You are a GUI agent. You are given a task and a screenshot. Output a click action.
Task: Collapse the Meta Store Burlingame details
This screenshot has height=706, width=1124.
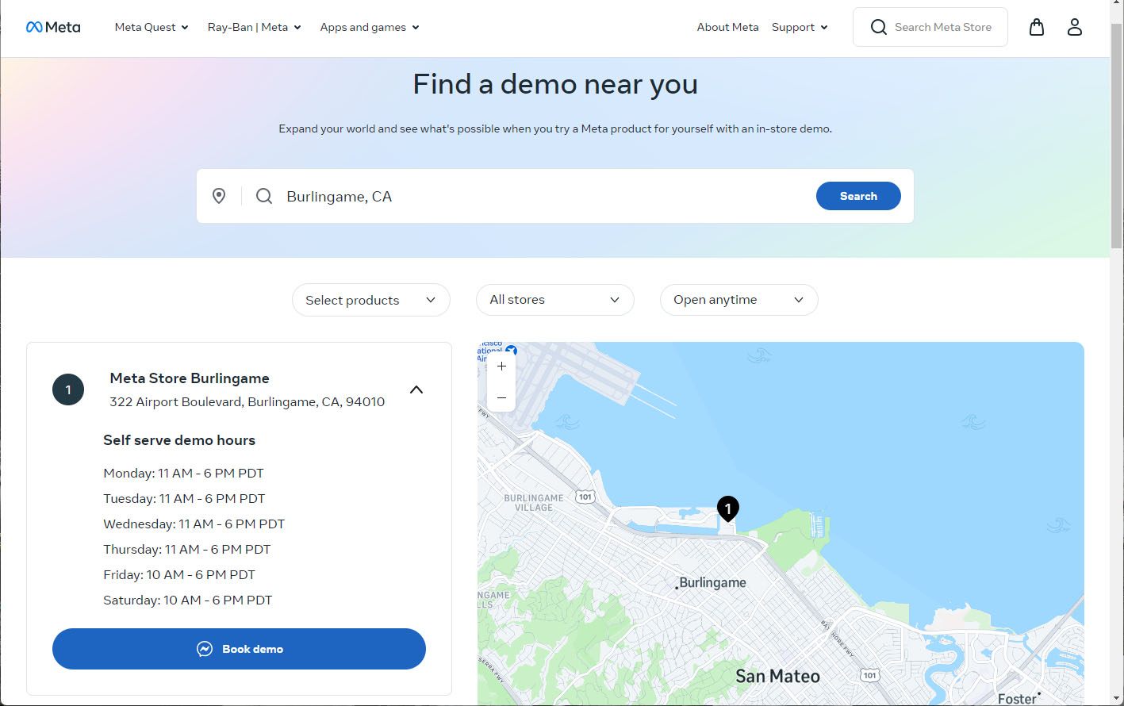[416, 389]
